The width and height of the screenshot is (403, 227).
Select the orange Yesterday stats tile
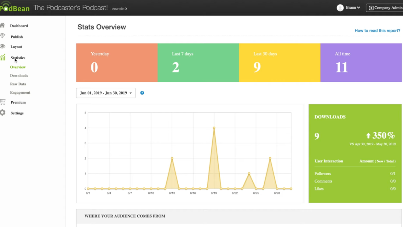[117, 63]
